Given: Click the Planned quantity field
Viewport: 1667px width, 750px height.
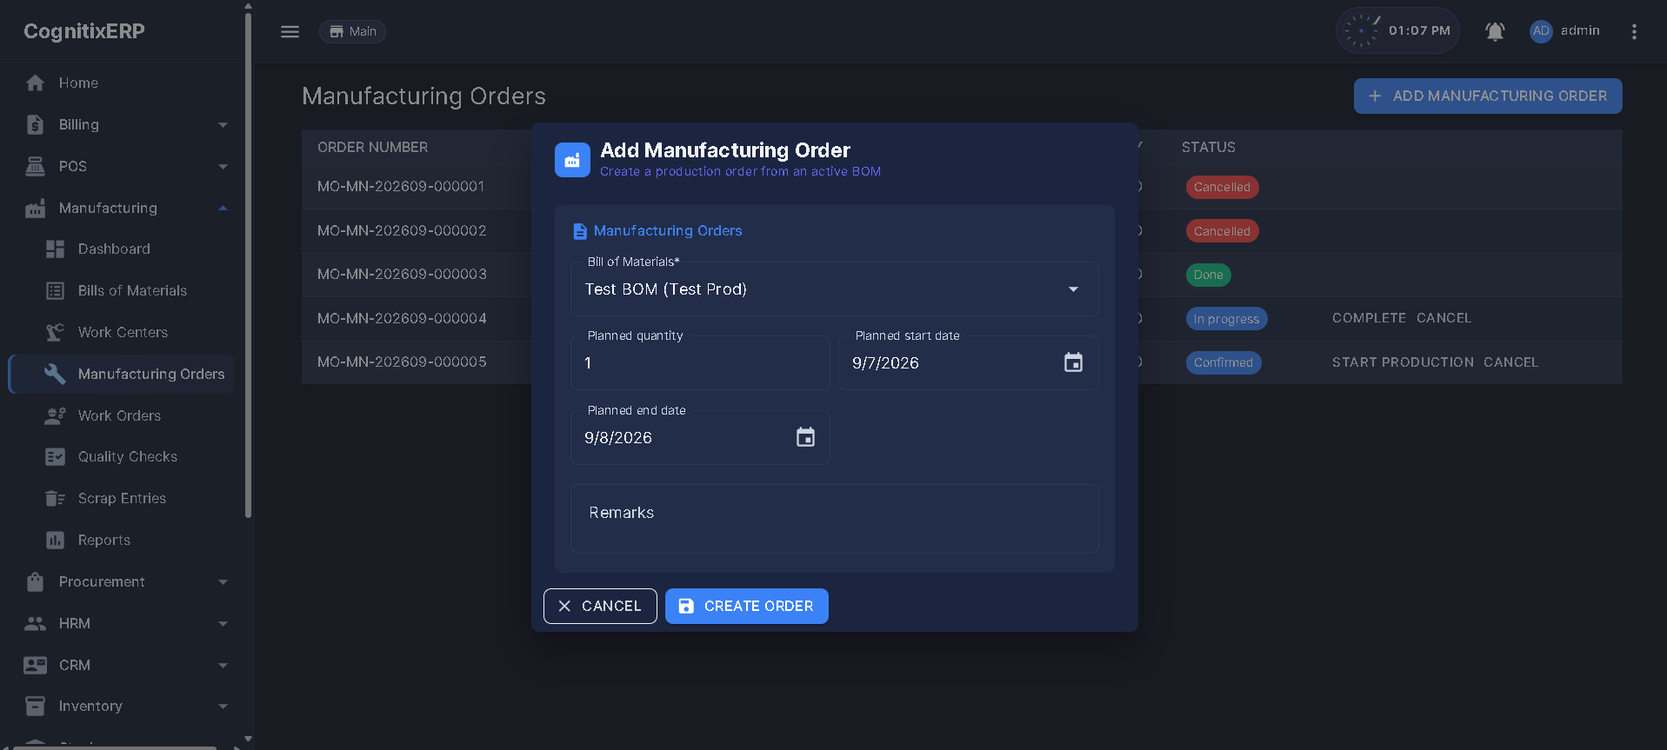Looking at the screenshot, I should click(x=700, y=362).
